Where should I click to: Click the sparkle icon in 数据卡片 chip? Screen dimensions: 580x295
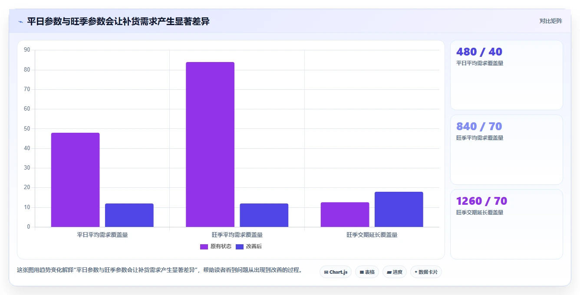coord(416,272)
